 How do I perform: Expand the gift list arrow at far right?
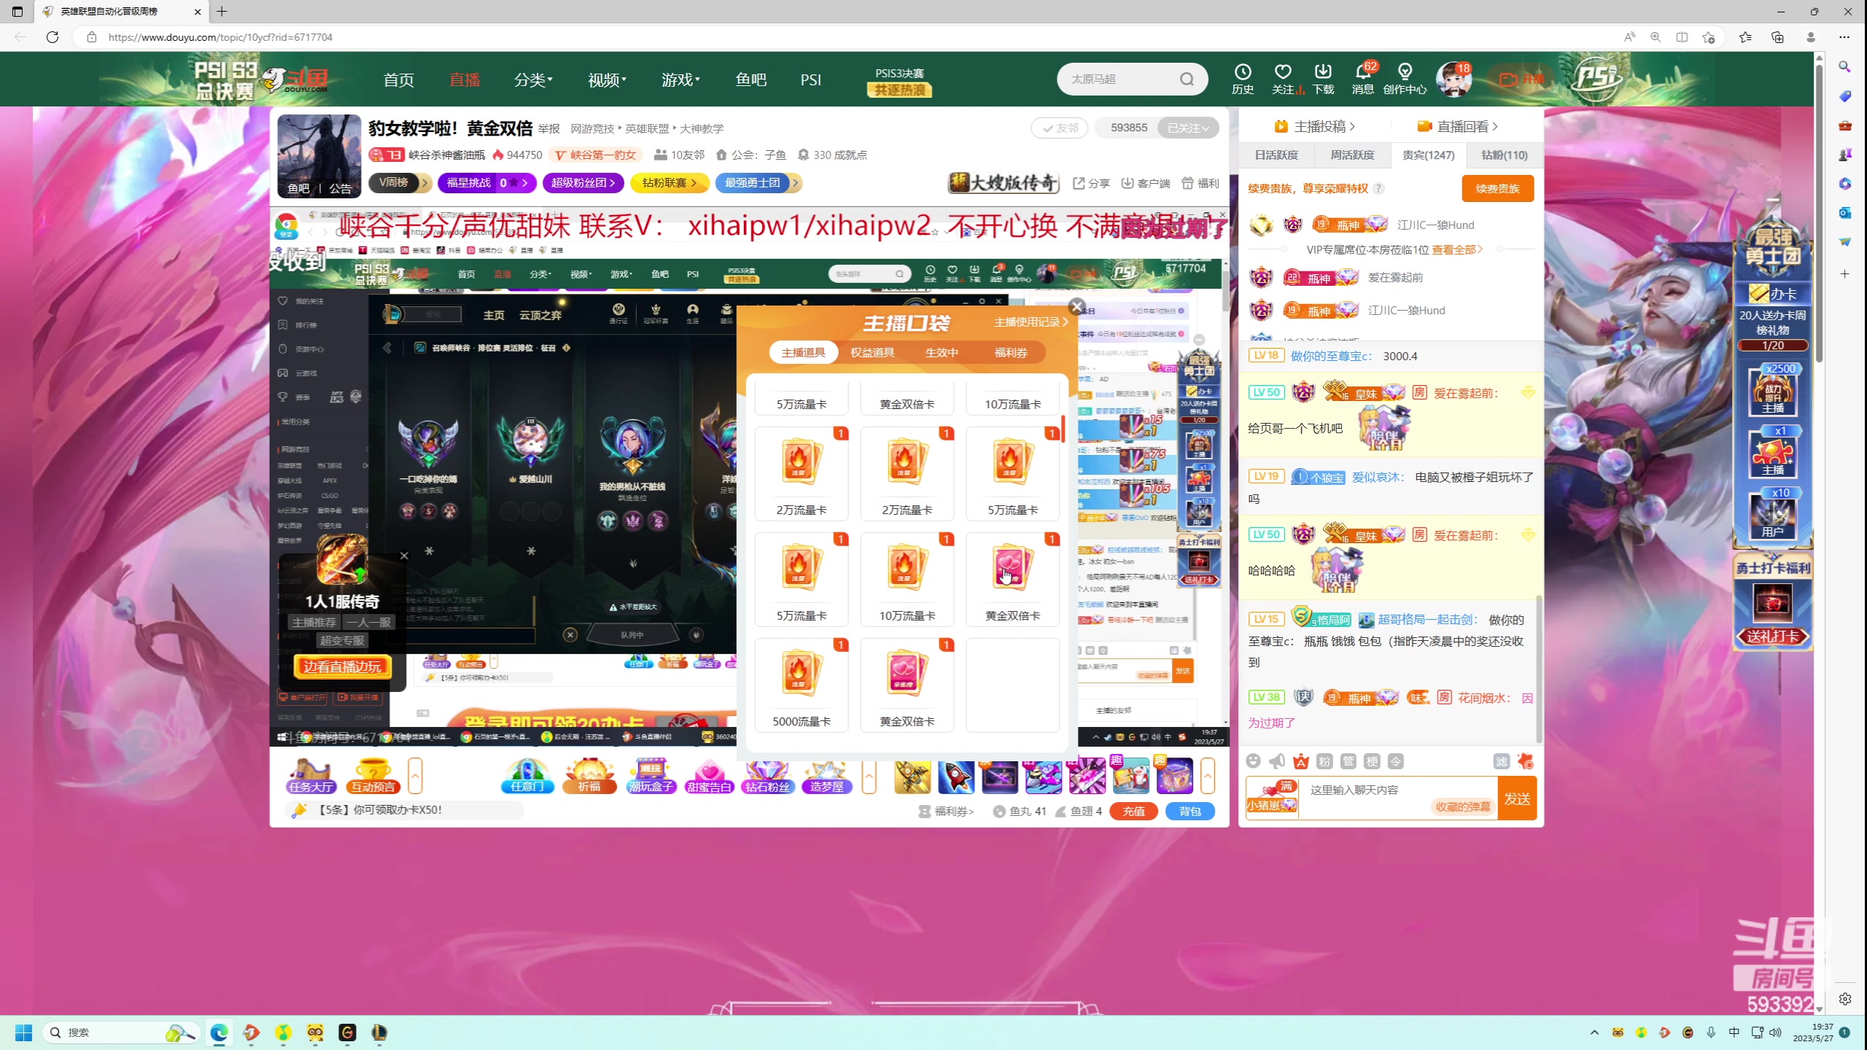[1208, 775]
